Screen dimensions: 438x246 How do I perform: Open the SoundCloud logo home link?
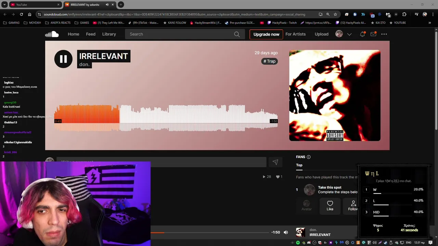point(52,34)
